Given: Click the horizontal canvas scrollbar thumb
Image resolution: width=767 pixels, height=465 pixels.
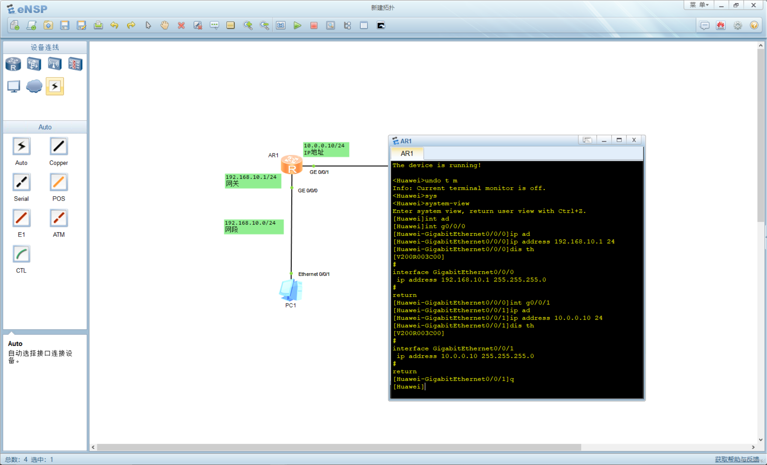Looking at the screenshot, I should (339, 447).
